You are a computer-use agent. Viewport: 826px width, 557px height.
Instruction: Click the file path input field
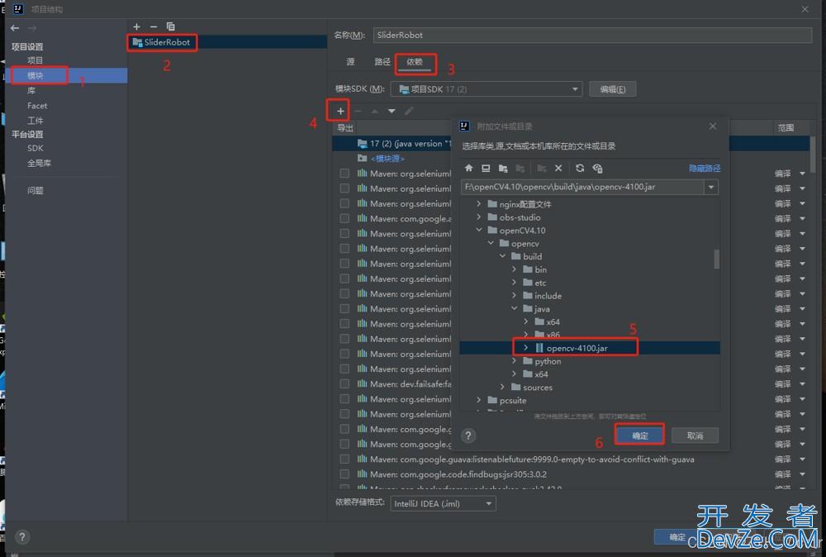pos(582,187)
